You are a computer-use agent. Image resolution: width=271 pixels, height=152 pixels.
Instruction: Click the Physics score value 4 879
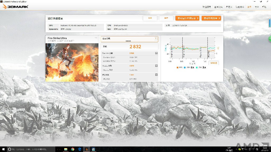click(x=132, y=66)
